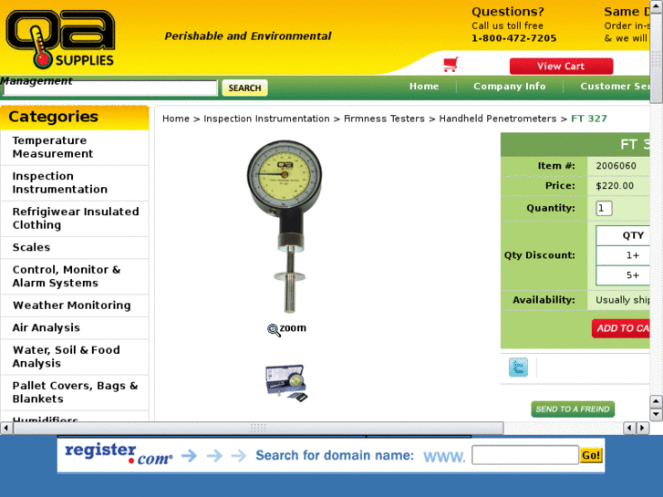Open the Customer Service menu item
This screenshot has width=663, height=497.
(x=615, y=87)
